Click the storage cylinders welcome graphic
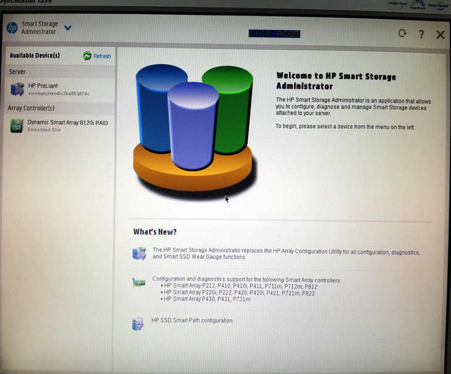Viewport: 451px width, 374px height. pyautogui.click(x=194, y=131)
